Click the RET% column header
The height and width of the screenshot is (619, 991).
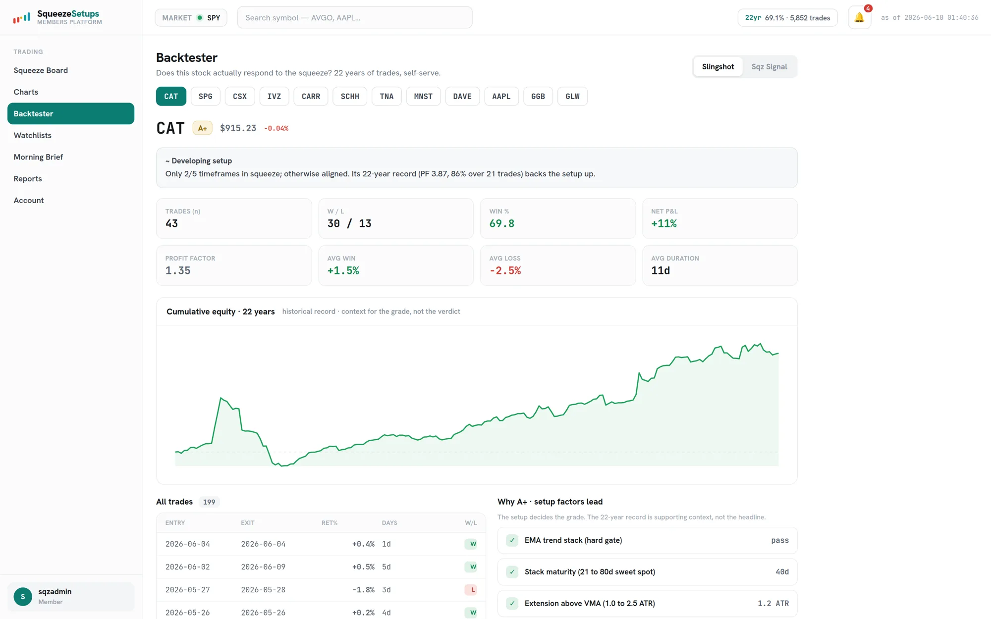pyautogui.click(x=329, y=523)
